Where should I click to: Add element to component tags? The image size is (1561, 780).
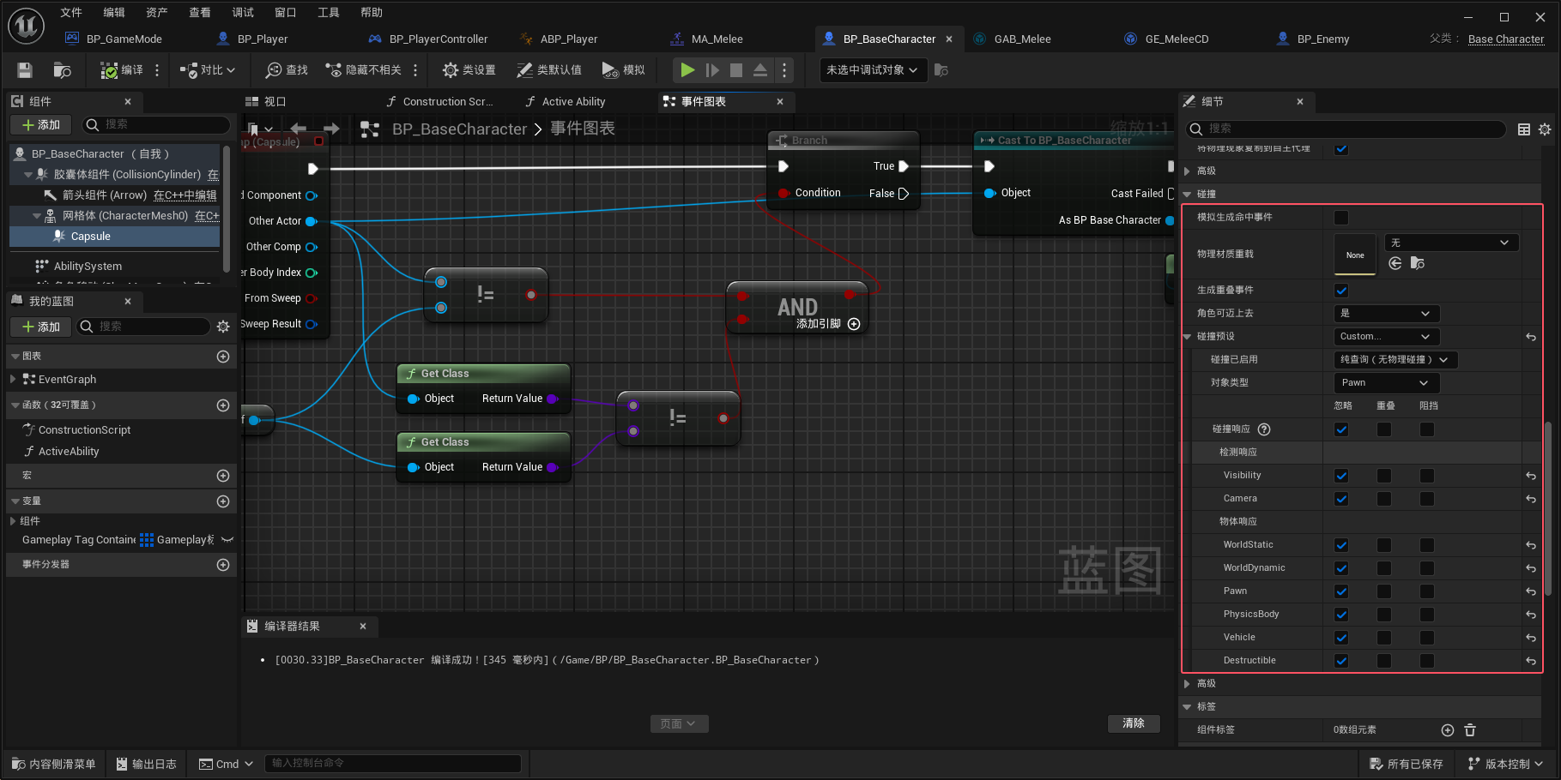click(x=1448, y=730)
